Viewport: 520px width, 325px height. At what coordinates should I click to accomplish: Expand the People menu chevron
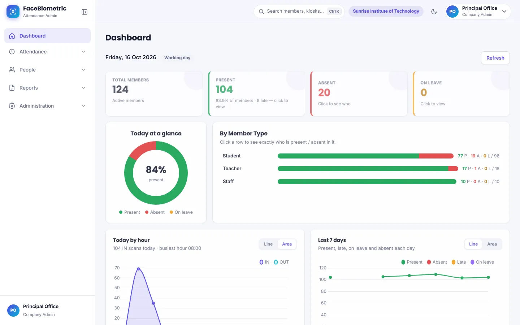[83, 70]
